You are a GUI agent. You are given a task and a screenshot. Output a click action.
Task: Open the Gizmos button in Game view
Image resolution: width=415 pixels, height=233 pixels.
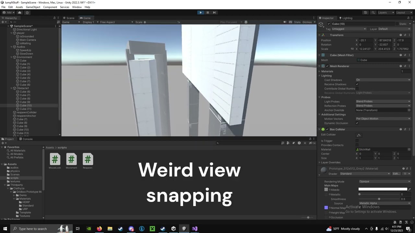click(x=307, y=22)
